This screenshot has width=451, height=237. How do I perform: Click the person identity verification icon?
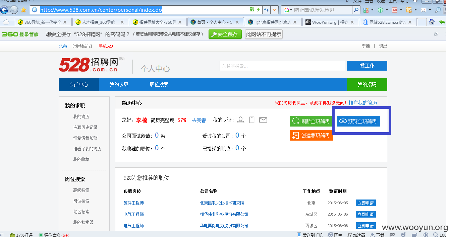[240, 120]
